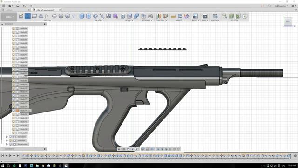Jump timeline to the end

click(18, 156)
